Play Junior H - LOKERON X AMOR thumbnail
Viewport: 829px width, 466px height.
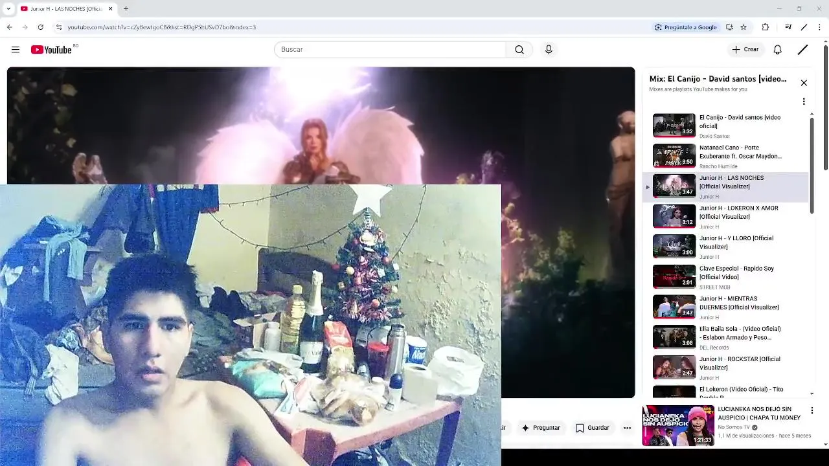click(674, 216)
